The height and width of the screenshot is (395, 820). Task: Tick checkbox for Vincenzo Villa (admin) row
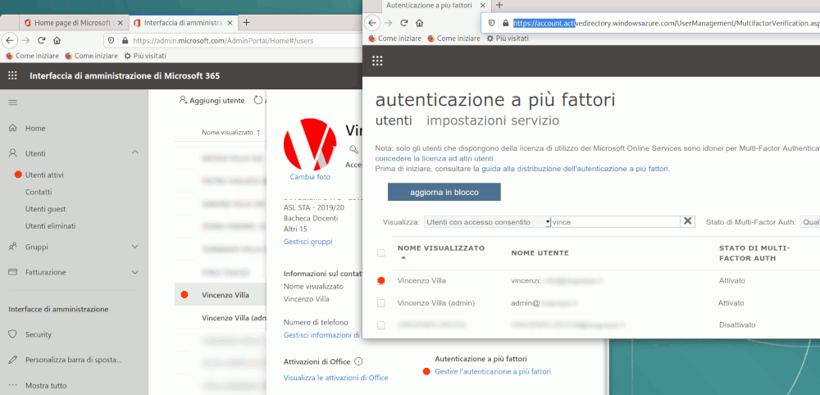click(x=381, y=303)
